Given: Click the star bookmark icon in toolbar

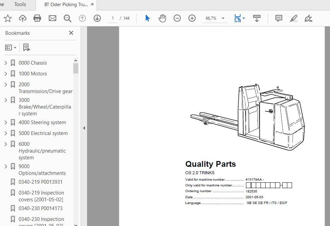Looking at the screenshot, I should [x=8, y=18].
